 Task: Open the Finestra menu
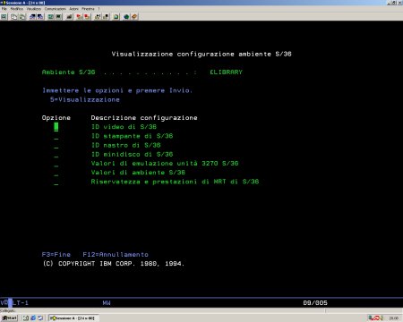pos(88,9)
